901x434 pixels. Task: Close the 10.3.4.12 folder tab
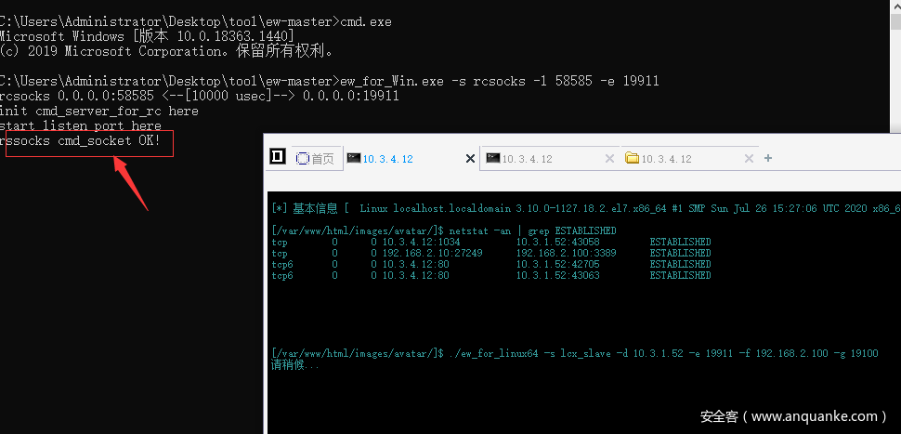point(749,159)
